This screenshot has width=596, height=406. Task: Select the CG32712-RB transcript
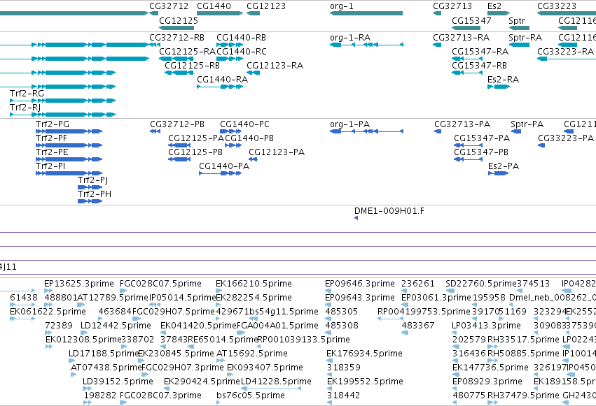[154, 45]
